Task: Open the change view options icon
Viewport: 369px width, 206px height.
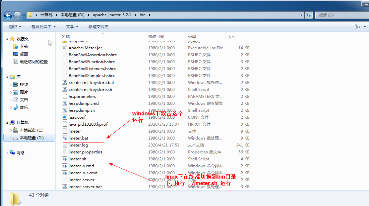Action: point(357,26)
